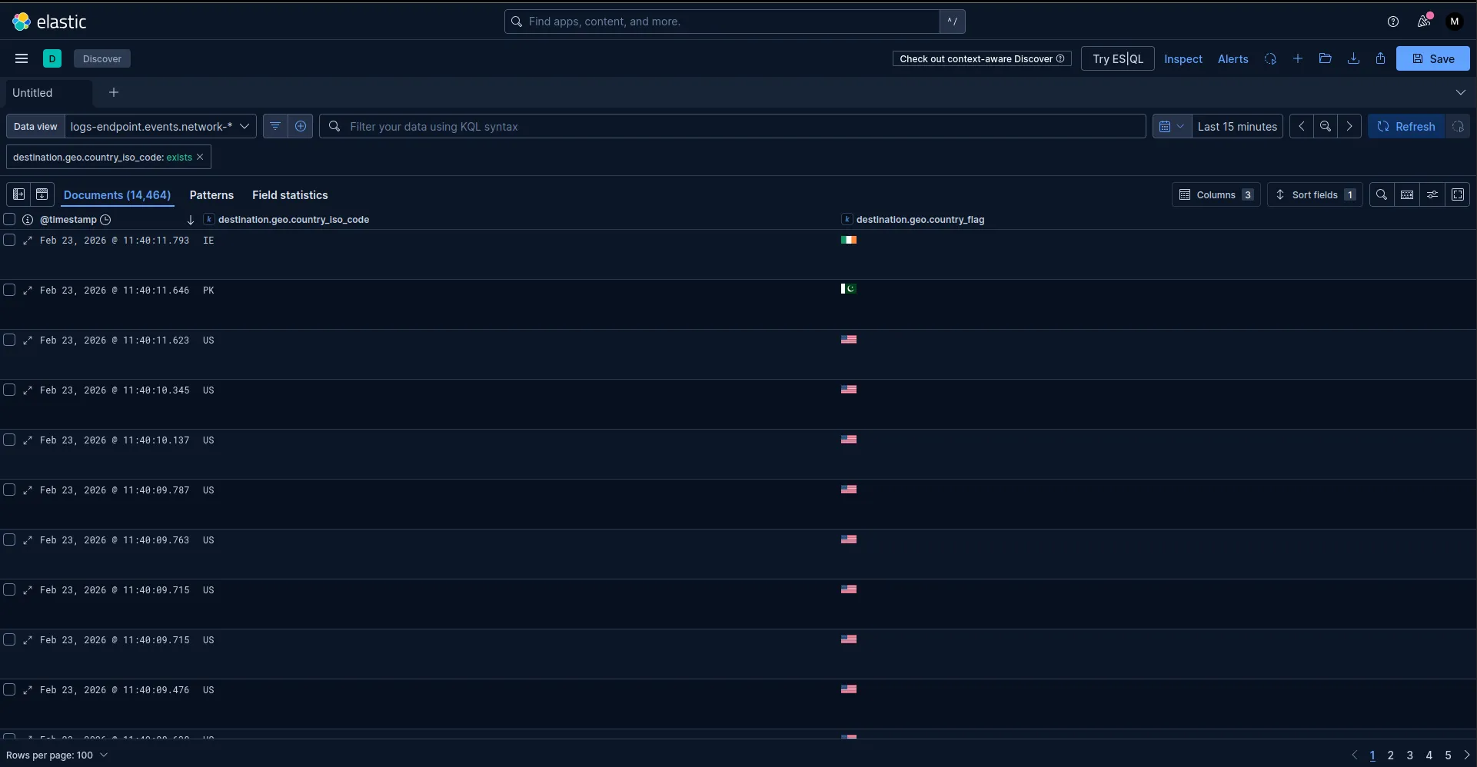
Task: Click the zoom out magnifier in time picker
Action: [x=1326, y=126]
